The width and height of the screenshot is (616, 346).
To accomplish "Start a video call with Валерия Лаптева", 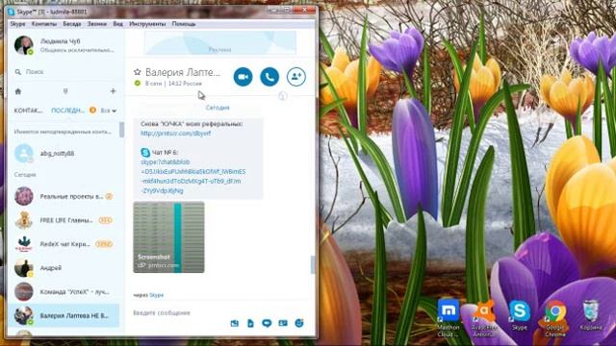I will coord(243,77).
